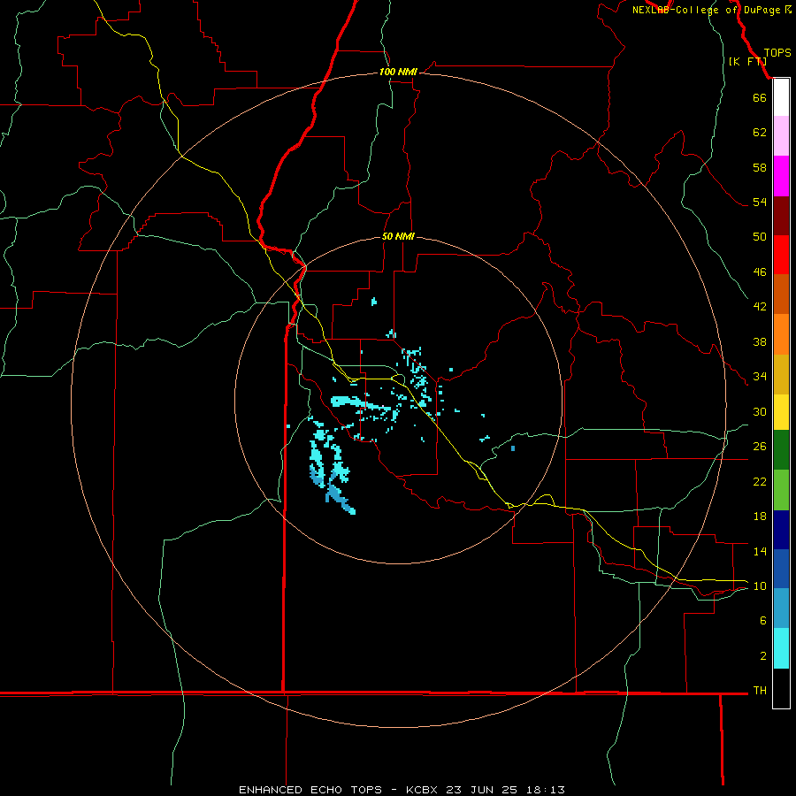
Task: Click the 100 NMI range ring label
Action: 398,73
